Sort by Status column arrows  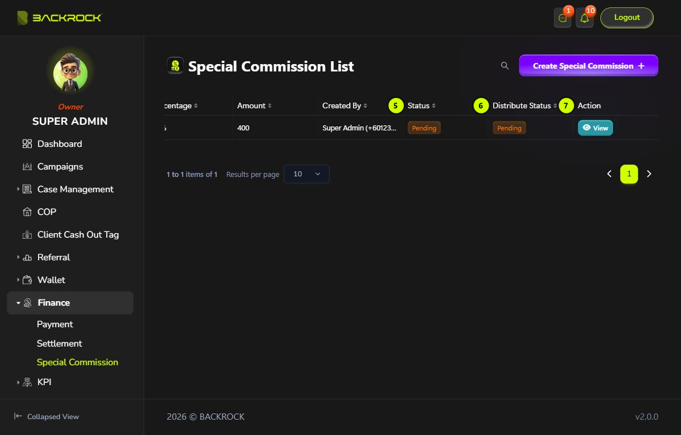coord(434,106)
